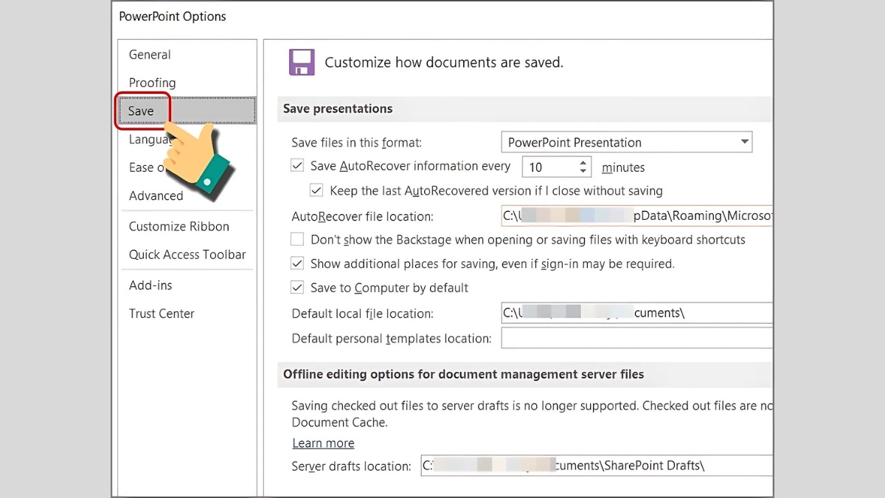This screenshot has height=498, width=885.
Task: Open the Add-ins category
Action: (150, 286)
